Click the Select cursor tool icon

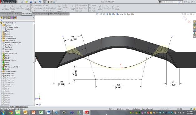(44, 2)
